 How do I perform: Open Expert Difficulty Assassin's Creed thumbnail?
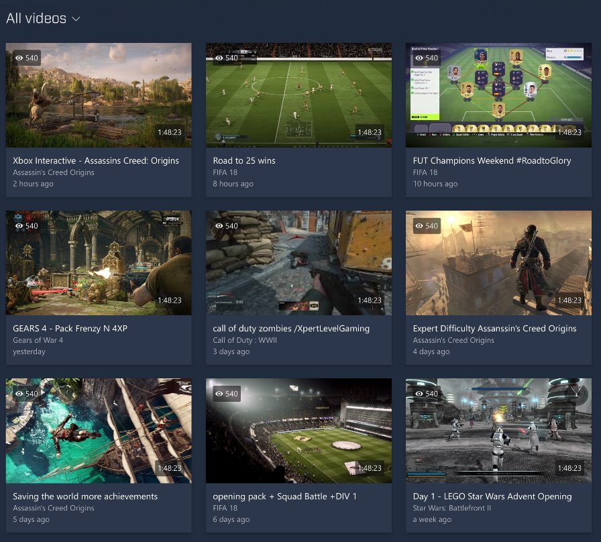tap(498, 263)
